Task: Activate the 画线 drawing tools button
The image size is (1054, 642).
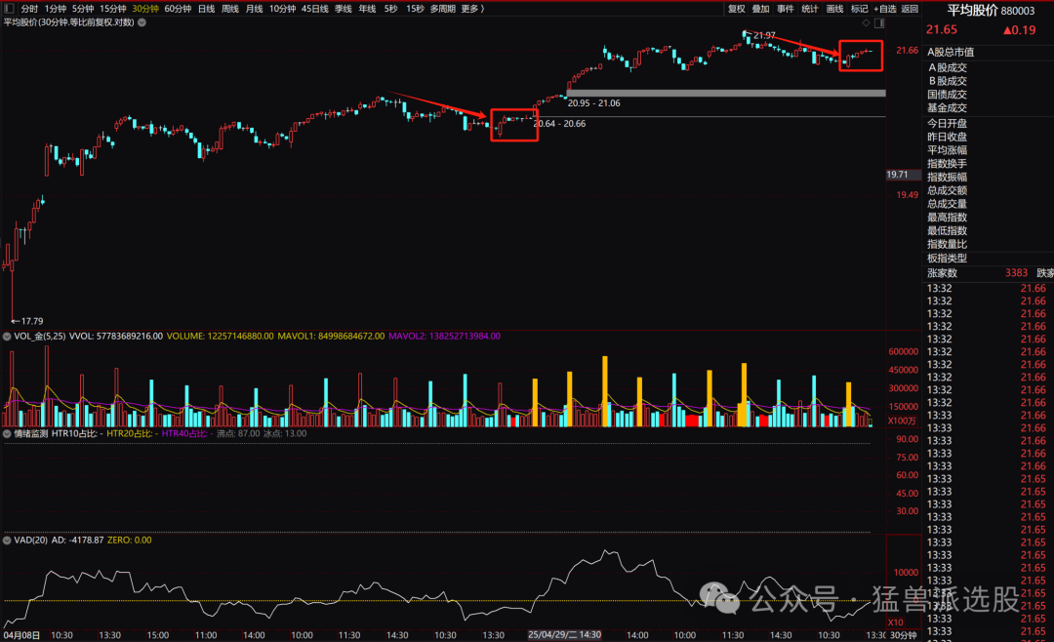Action: click(x=834, y=9)
